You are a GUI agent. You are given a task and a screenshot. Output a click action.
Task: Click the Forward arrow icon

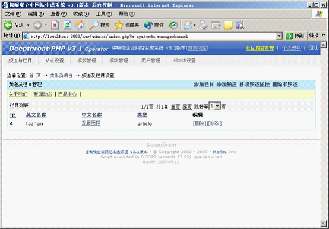(37, 25)
